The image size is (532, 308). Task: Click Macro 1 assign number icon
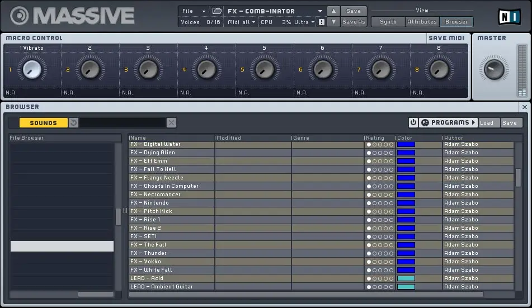tap(10, 69)
